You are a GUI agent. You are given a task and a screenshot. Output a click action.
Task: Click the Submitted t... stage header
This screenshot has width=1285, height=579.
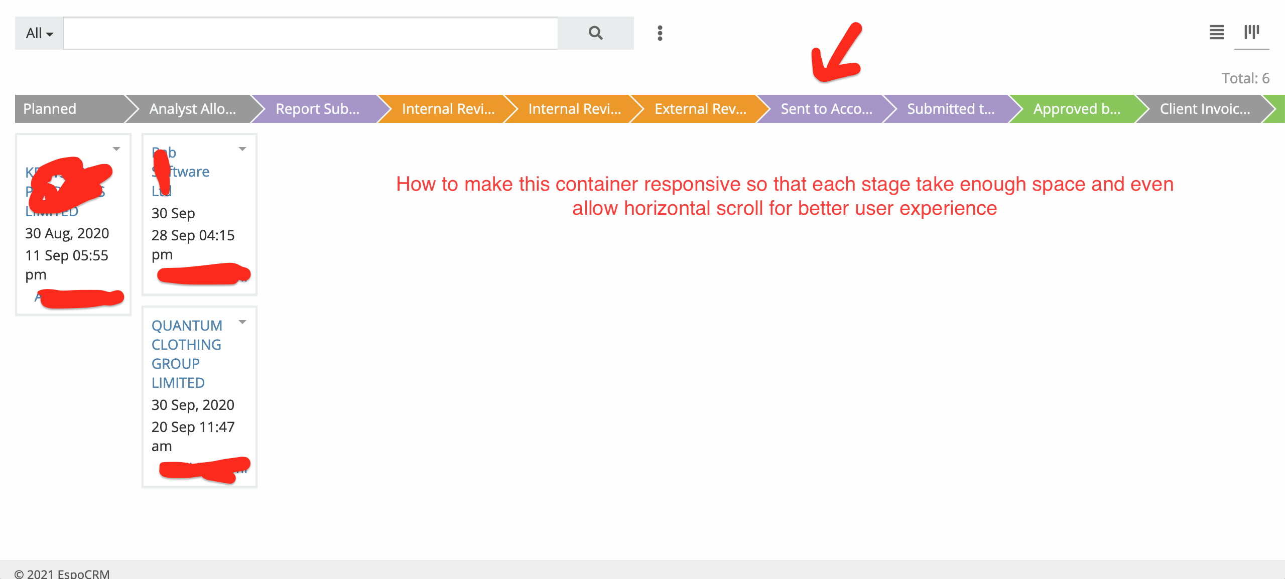(950, 109)
